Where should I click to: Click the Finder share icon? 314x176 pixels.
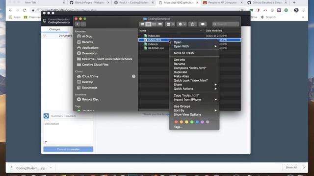point(192,24)
